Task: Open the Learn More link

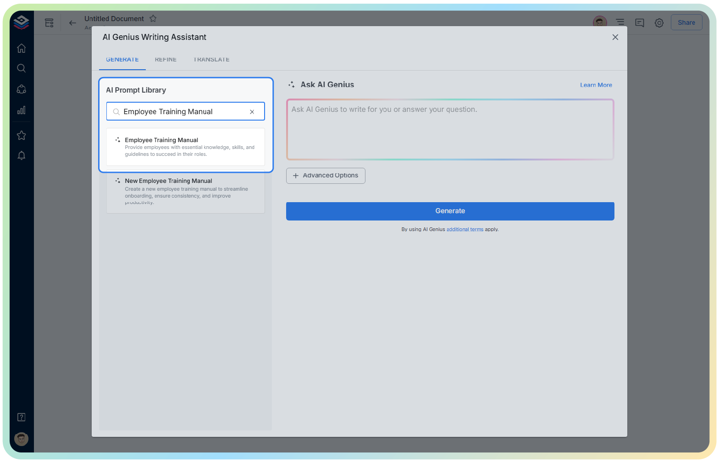Action: 596,85
